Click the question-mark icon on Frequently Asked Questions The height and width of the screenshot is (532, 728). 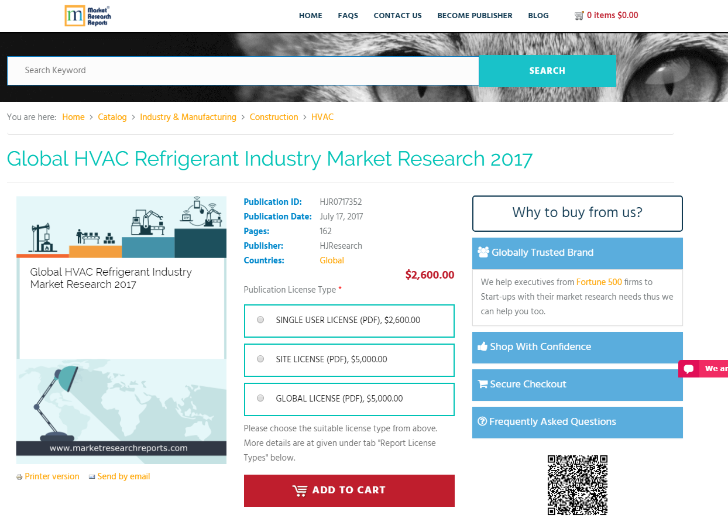click(x=482, y=421)
